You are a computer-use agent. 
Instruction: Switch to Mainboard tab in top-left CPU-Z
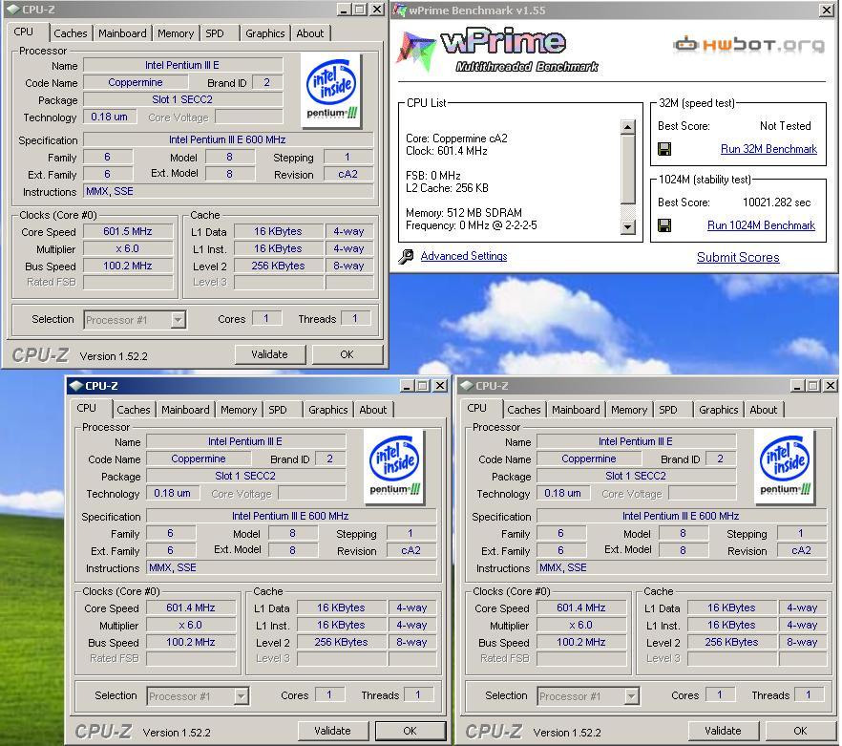[122, 33]
